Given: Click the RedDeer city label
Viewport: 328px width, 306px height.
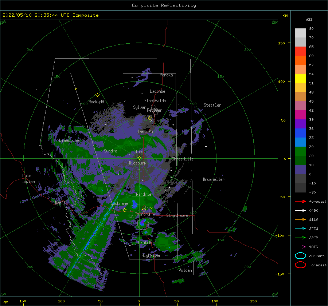Looking at the screenshot, I should point(155,110).
